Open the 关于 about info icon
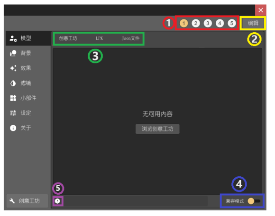This screenshot has height=216, width=275. click(x=13, y=128)
